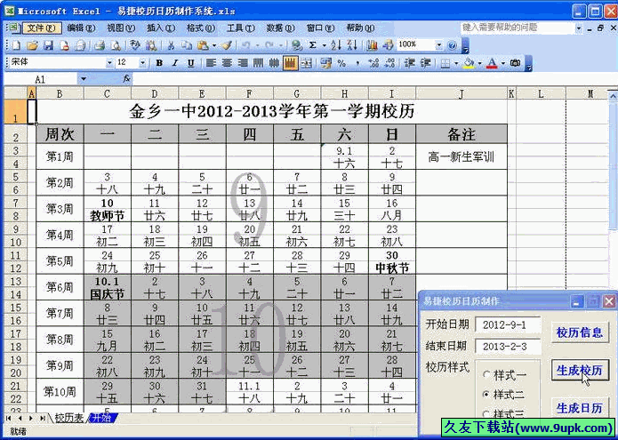Expand the help question box dropdown
Screen dimensions: 618x440
[x=579, y=28]
